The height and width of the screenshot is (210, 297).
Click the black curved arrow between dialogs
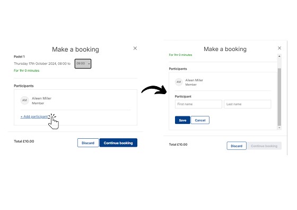(154, 90)
